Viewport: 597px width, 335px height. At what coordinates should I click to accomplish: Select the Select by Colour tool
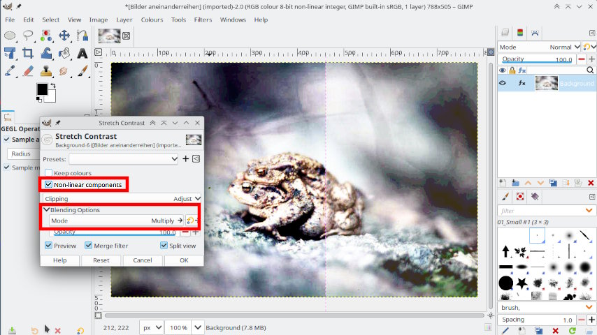point(46,36)
